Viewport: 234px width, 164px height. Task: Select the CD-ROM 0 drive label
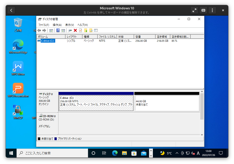tap(47, 124)
